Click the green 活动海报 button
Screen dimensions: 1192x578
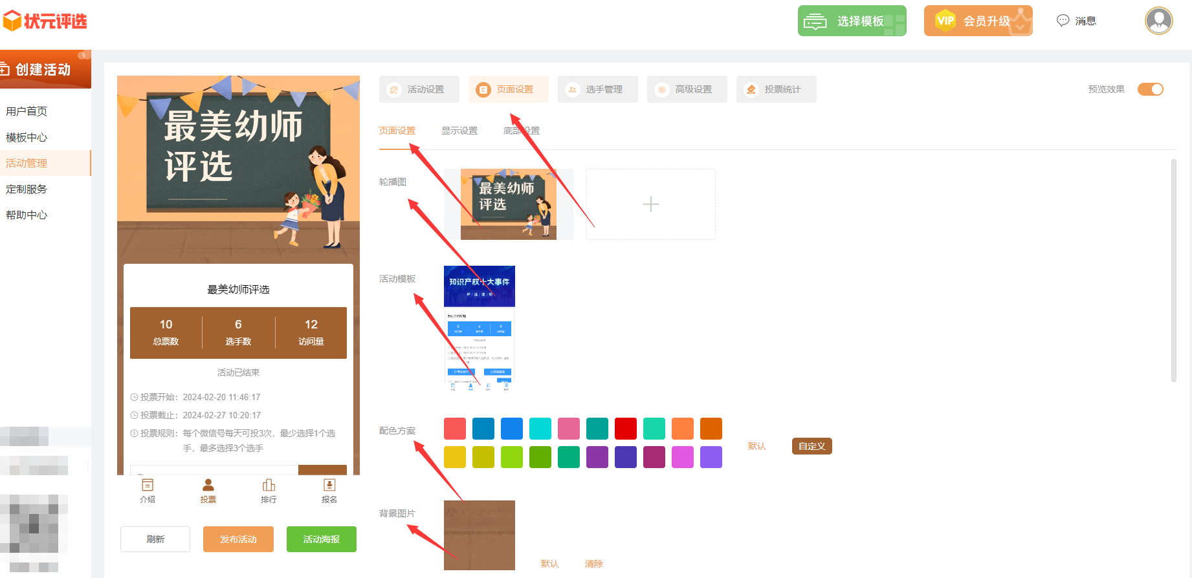tap(321, 539)
